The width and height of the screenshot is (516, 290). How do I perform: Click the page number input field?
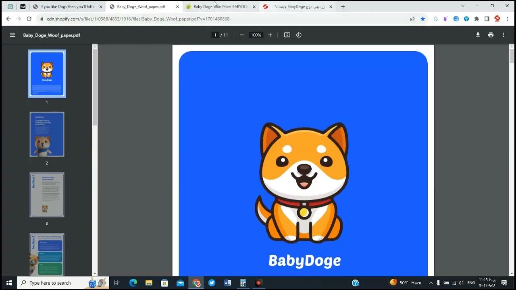(215, 35)
